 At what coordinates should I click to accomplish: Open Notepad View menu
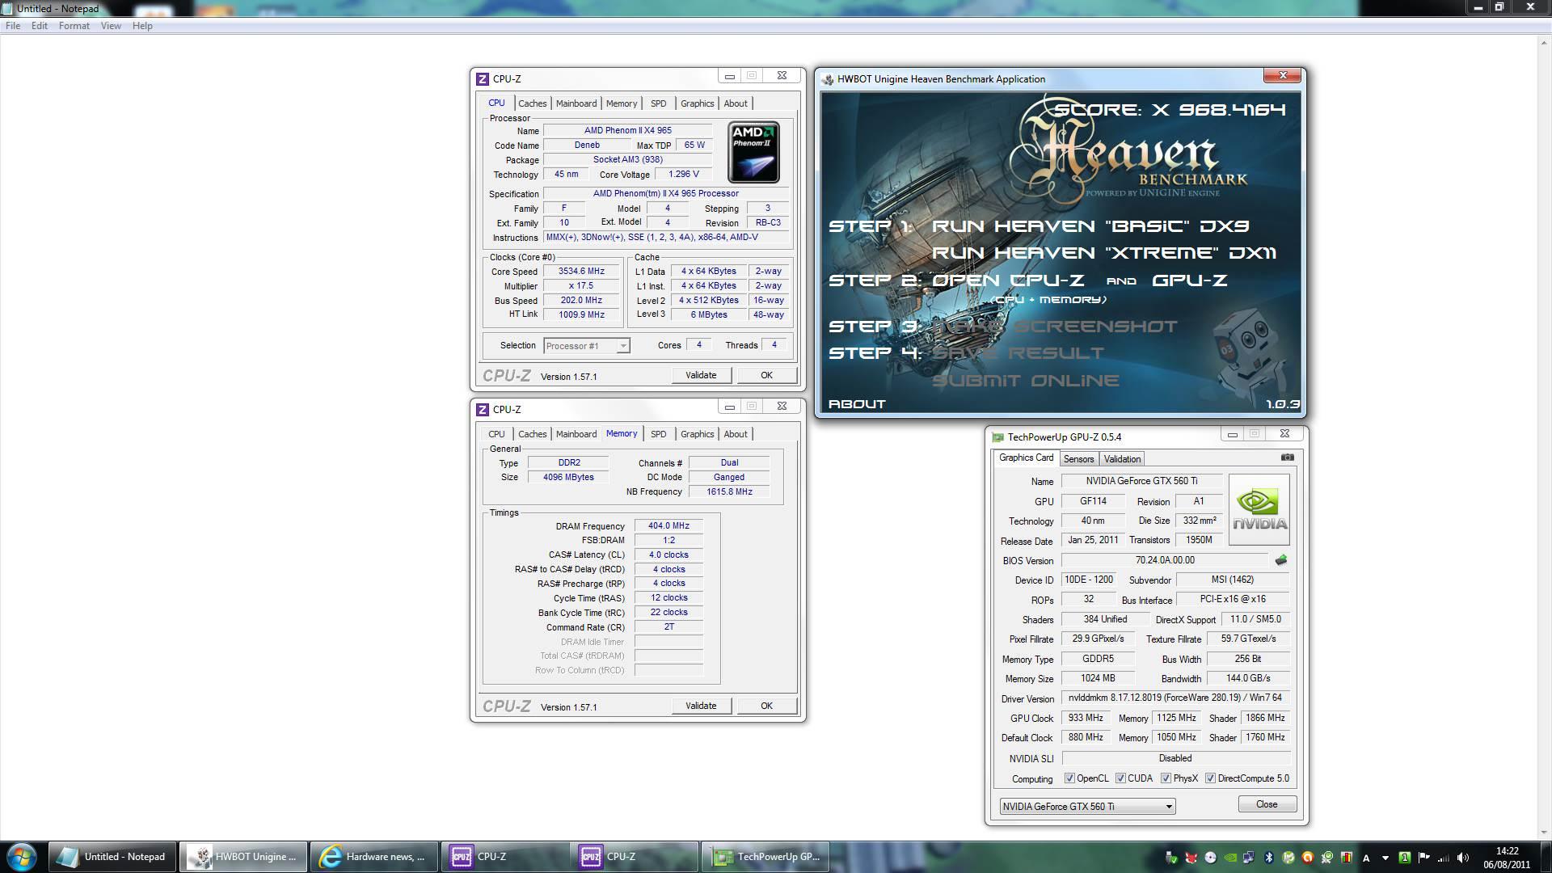(111, 26)
